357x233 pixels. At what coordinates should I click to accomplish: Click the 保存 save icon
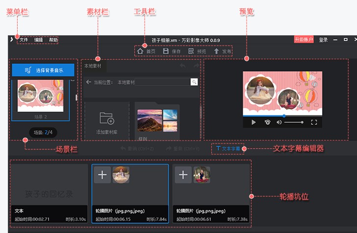[166, 51]
